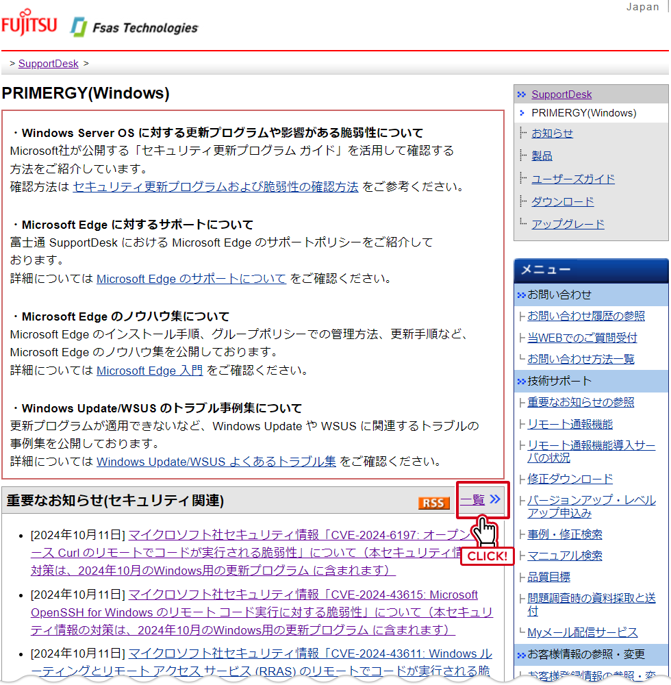This screenshot has height=685, width=671.
Task: Open 当WEBでのご質問受付 menu link
Action: pos(582,338)
